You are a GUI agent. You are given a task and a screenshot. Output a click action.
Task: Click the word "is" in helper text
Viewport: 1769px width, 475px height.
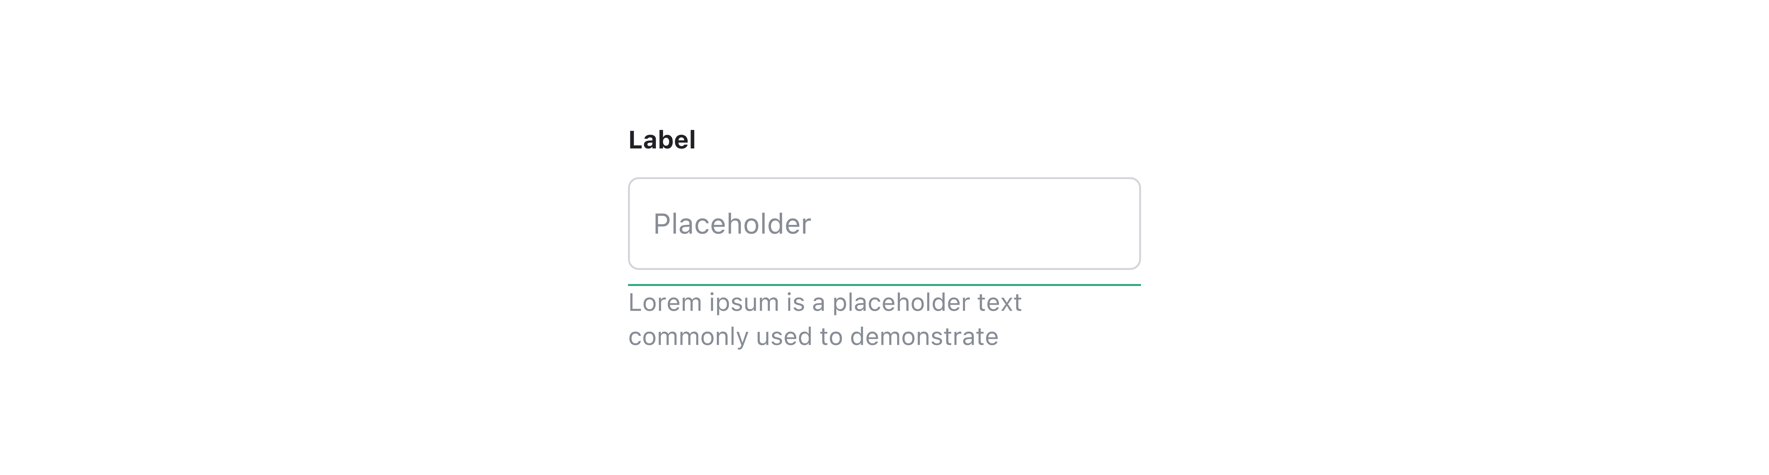pos(796,303)
